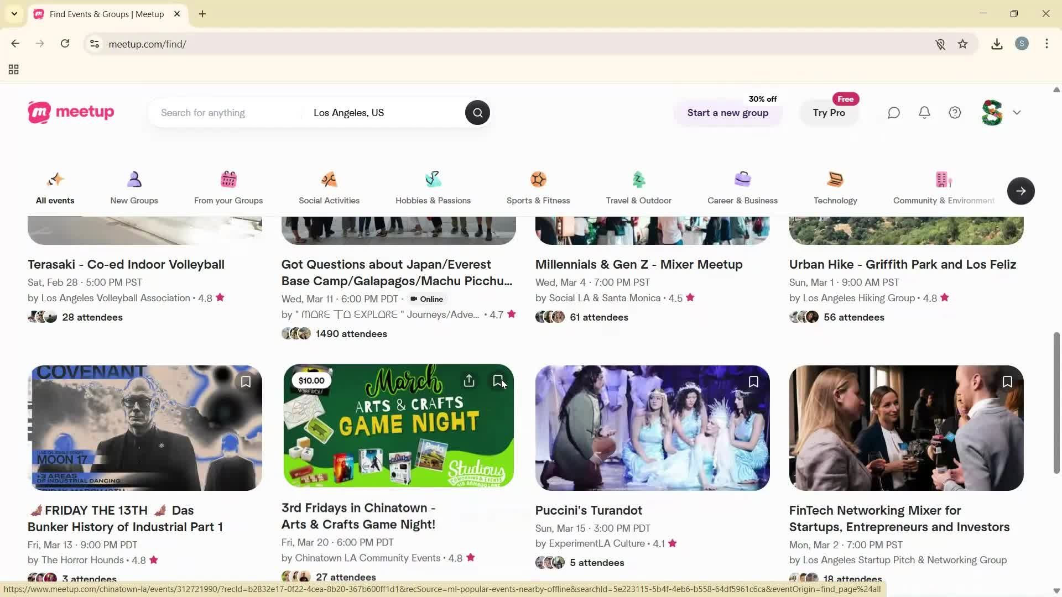Open the Chrome three-dot menu

tap(1047, 44)
